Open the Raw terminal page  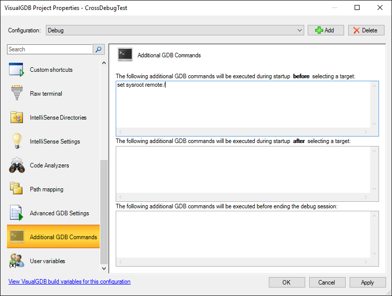[x=53, y=93]
